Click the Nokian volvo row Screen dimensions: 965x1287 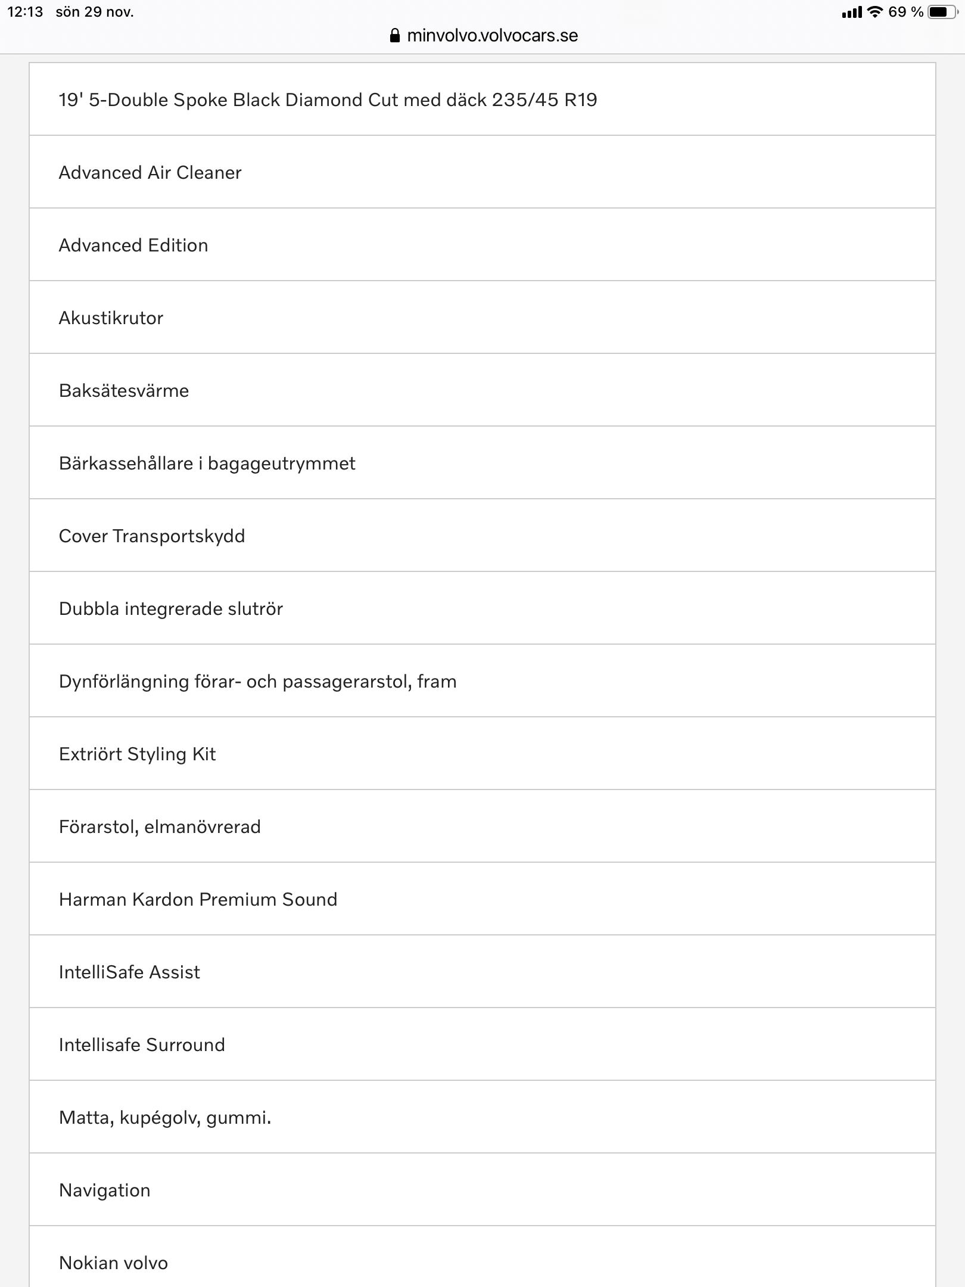482,1257
